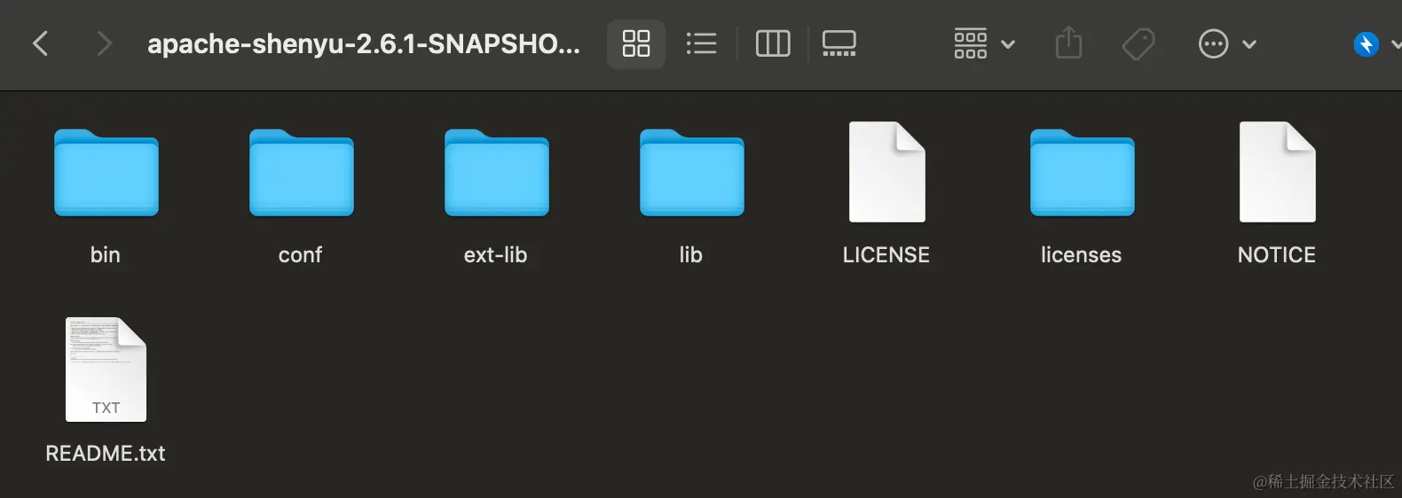Viewport: 1402px width, 498px height.
Task: Select the bin folder icon
Action: [x=106, y=173]
